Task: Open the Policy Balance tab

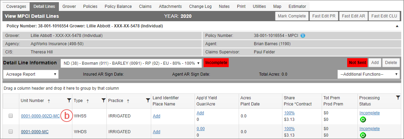Action: pos(118,7)
